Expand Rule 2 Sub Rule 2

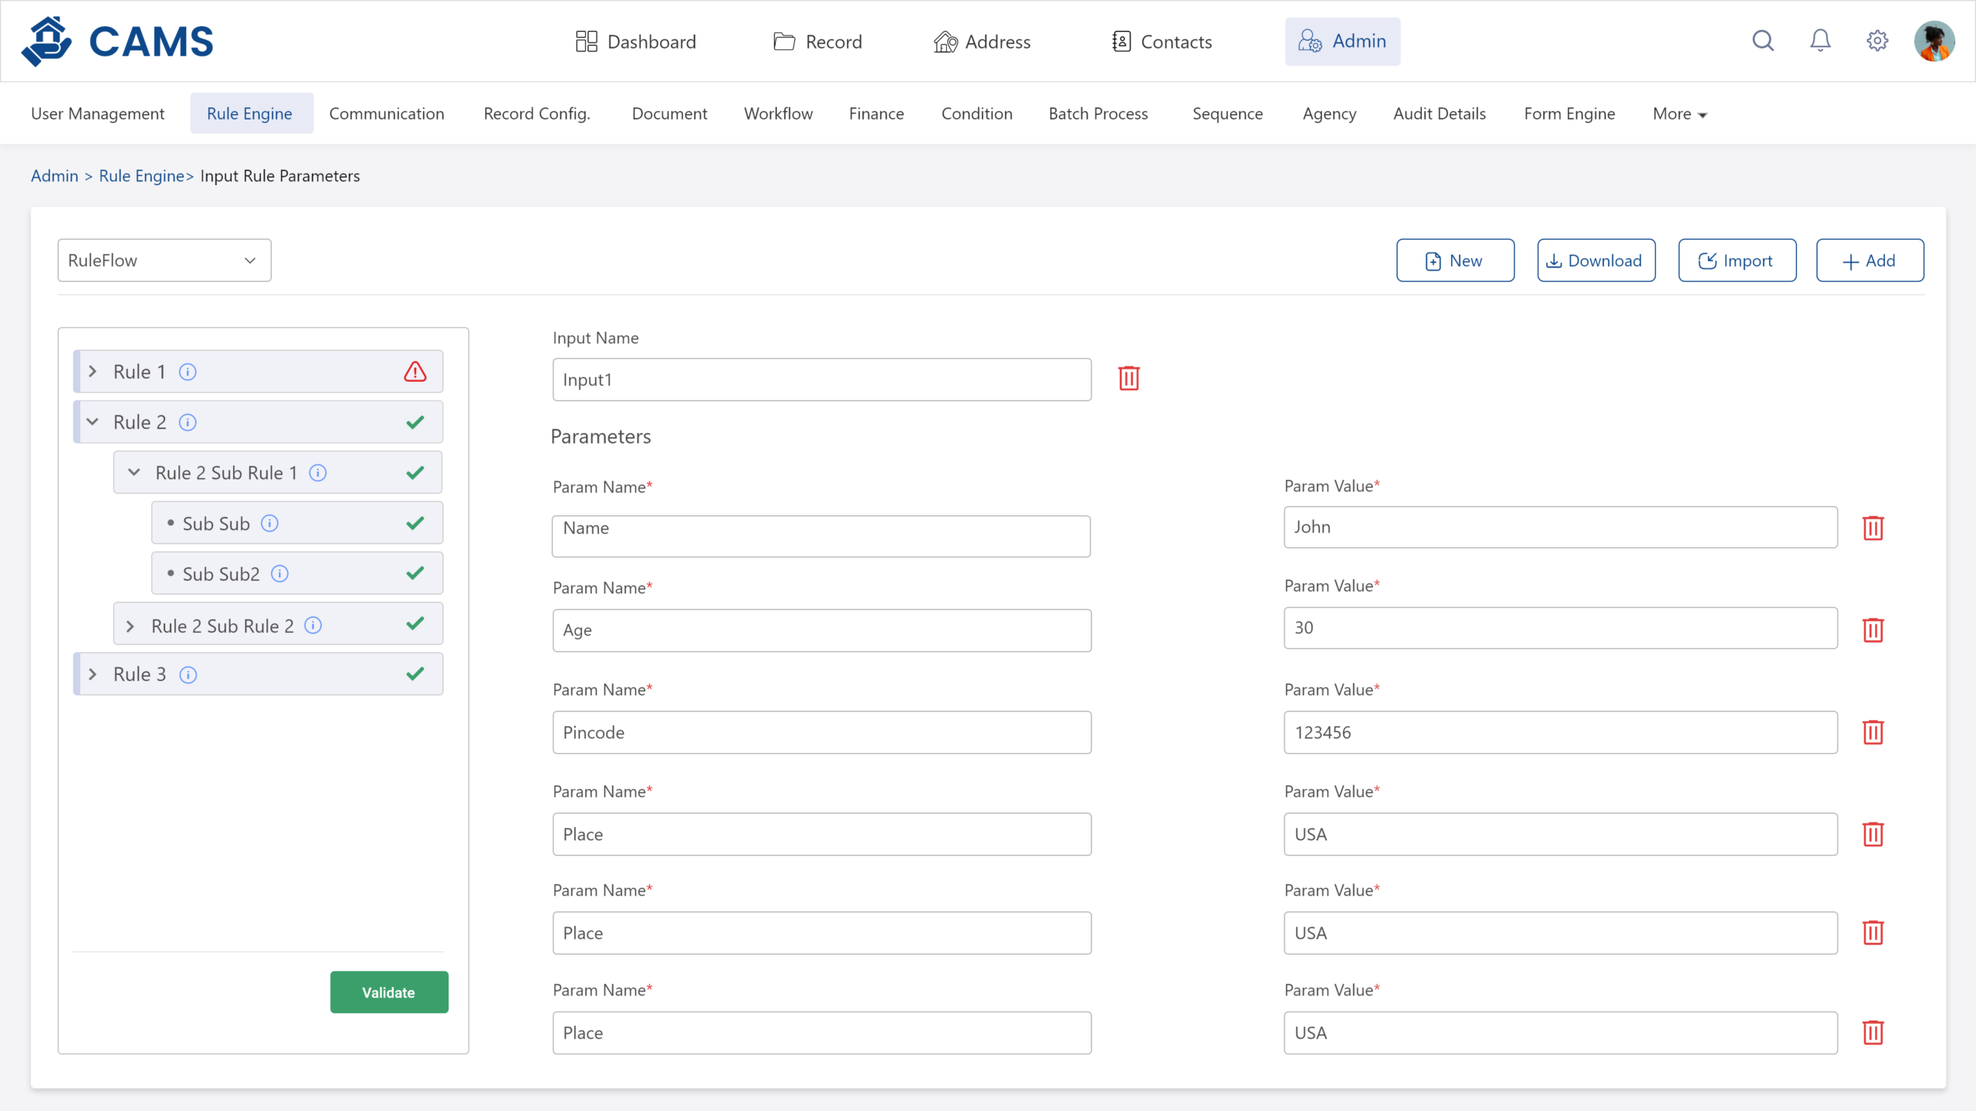(130, 626)
